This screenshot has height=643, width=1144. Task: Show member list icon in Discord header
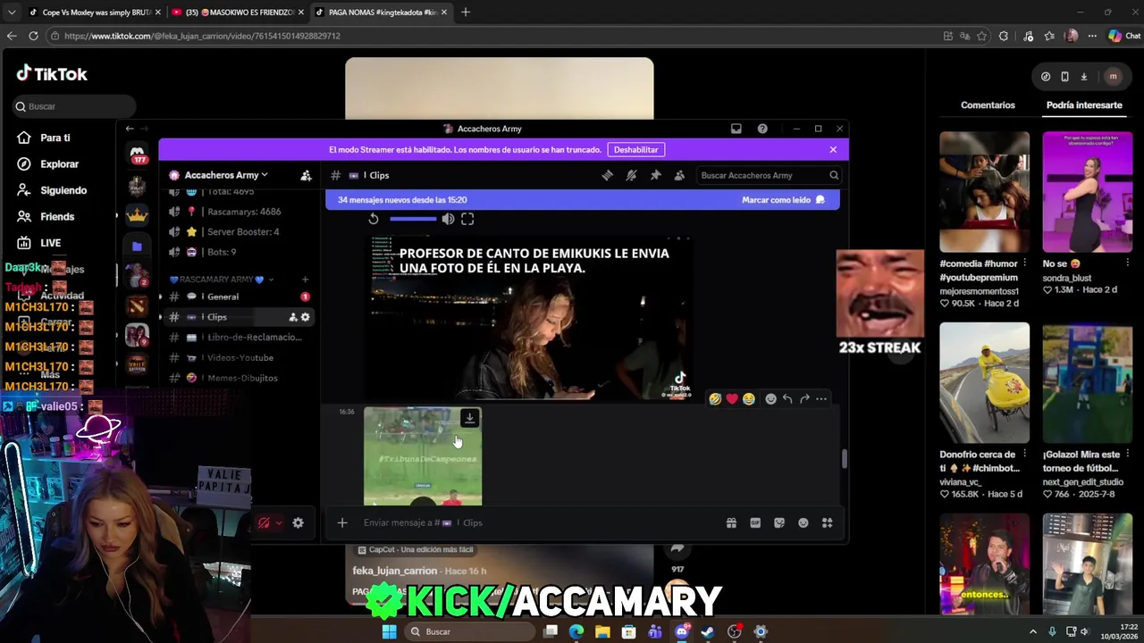679,175
